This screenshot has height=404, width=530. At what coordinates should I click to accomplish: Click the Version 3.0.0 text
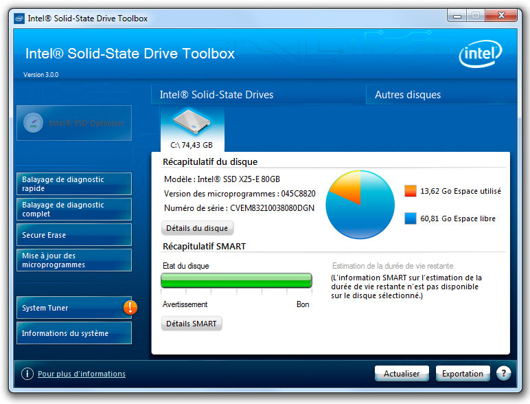41,75
